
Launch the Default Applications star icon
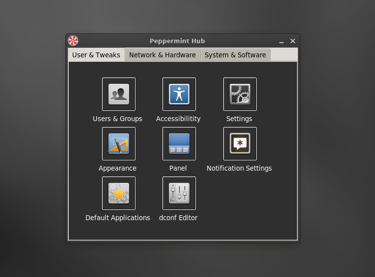(x=119, y=193)
